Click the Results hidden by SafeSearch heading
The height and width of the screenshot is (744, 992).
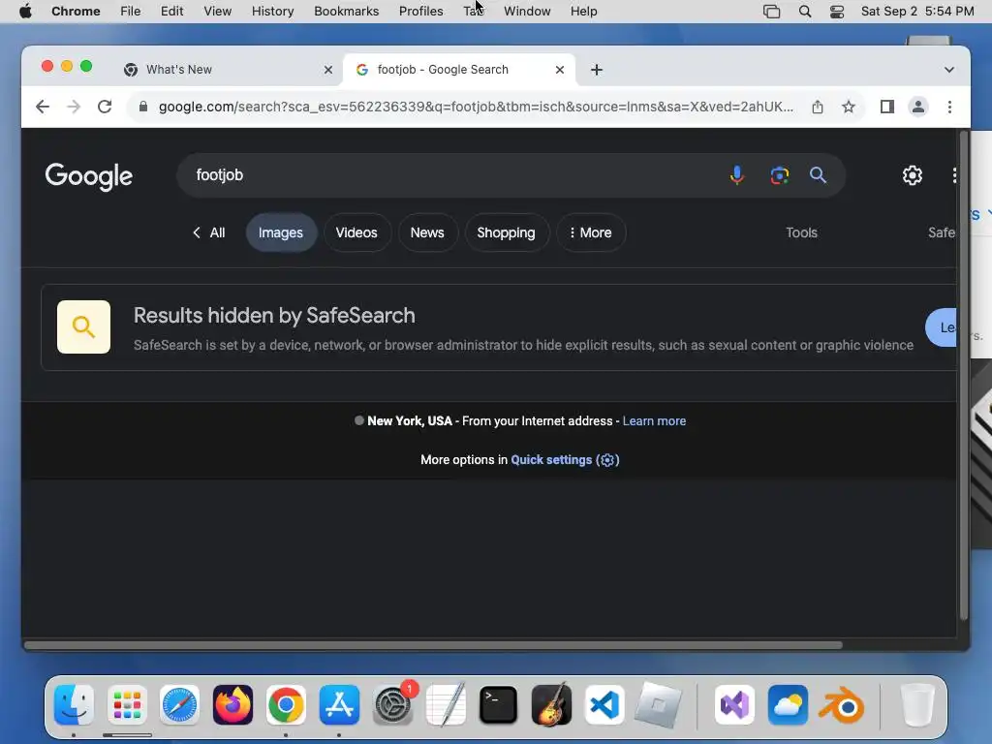click(x=274, y=316)
